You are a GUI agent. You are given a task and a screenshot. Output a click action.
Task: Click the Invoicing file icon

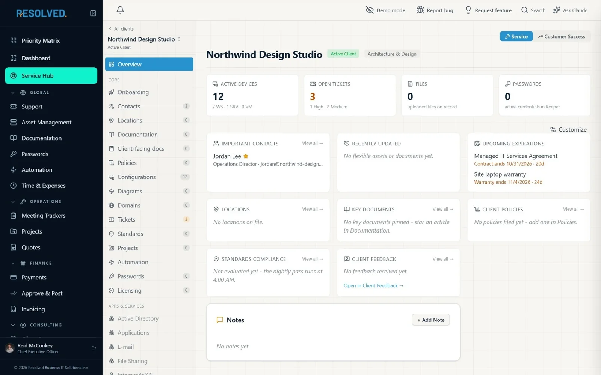[x=14, y=309]
